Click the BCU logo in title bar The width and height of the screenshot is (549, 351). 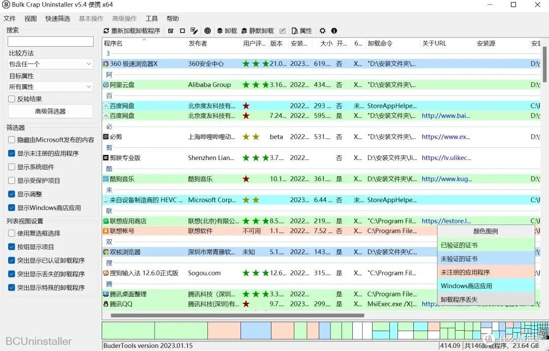(6, 5)
